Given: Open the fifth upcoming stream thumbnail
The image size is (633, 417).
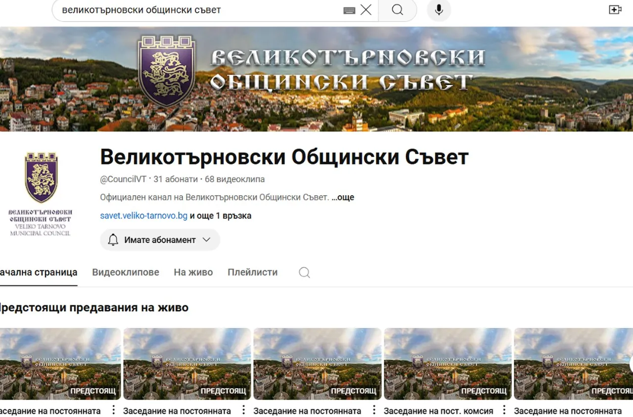Looking at the screenshot, I should tap(574, 364).
